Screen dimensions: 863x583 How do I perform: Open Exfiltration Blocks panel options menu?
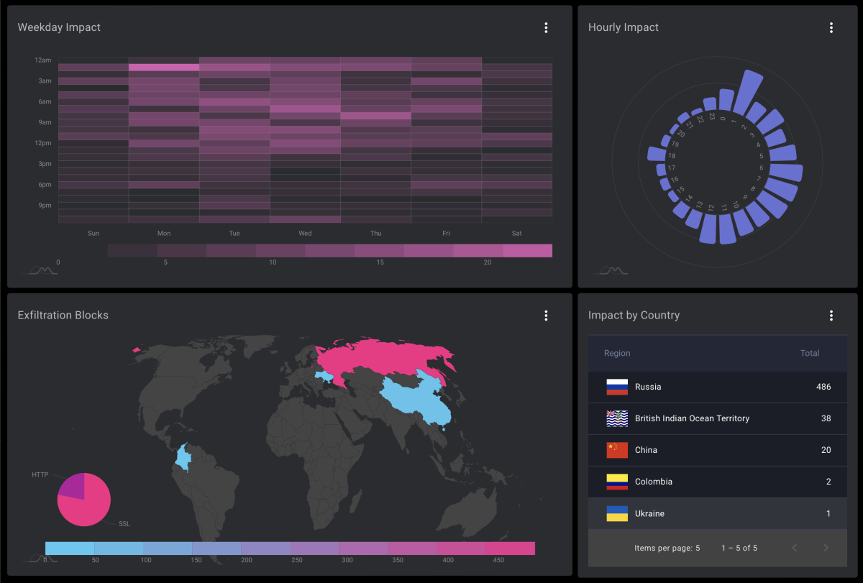[x=546, y=316]
